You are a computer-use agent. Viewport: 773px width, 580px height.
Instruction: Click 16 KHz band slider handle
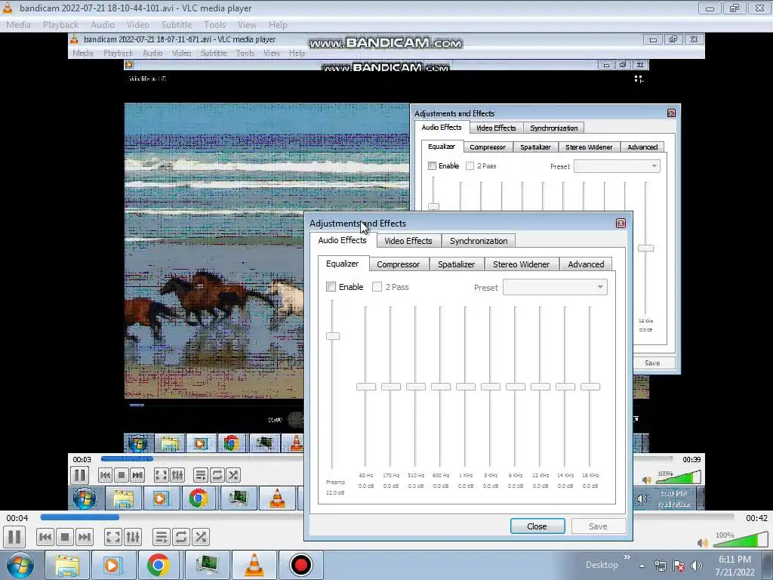590,387
